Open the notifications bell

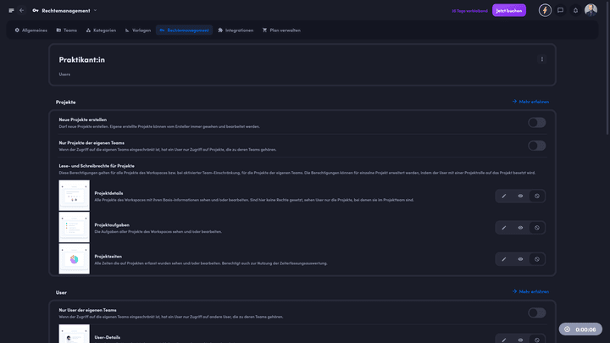(575, 10)
